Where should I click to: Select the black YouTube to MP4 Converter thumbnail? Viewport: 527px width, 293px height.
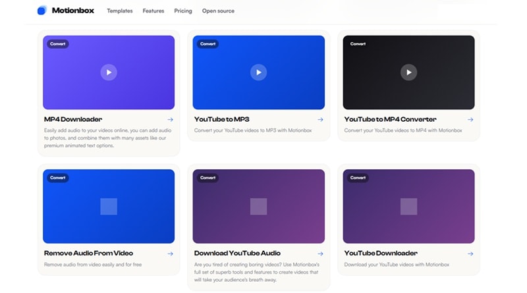pyautogui.click(x=408, y=72)
